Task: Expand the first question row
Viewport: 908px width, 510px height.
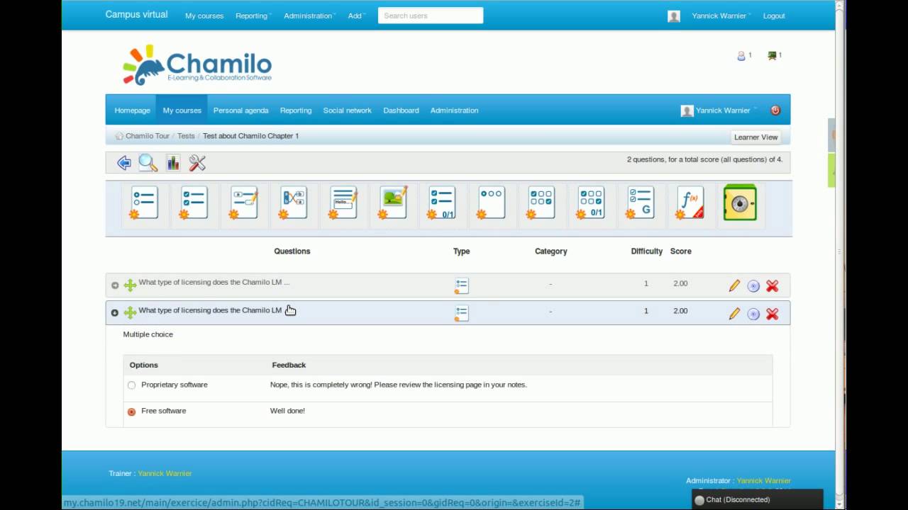Action: click(x=115, y=285)
